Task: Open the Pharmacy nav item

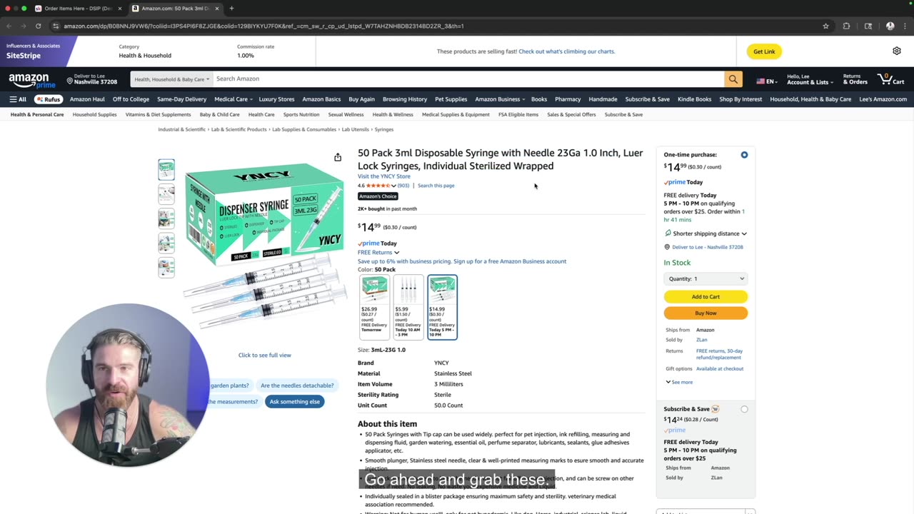Action: (568, 99)
